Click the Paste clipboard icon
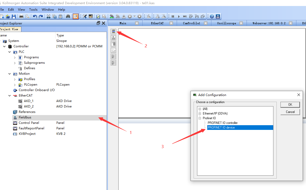306x190 pixels. [x=60, y=16]
